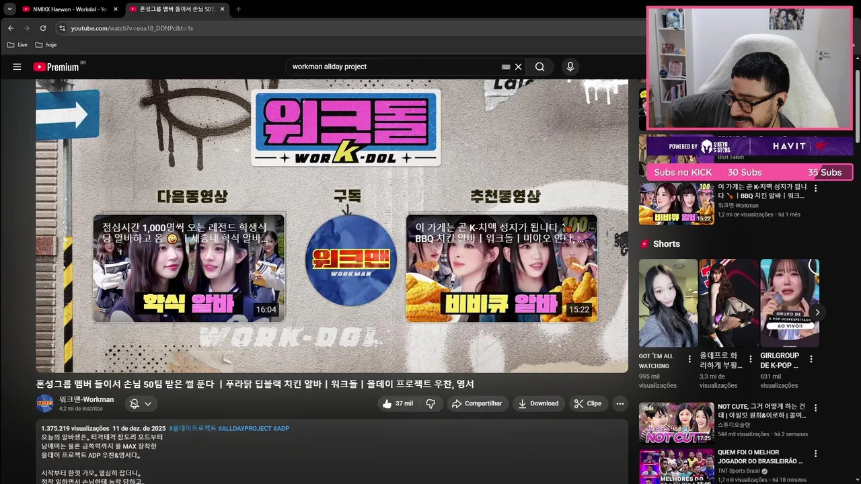This screenshot has height=484, width=861.
Task: Open NOT CUTE suggested video thumbnail
Action: 676,423
